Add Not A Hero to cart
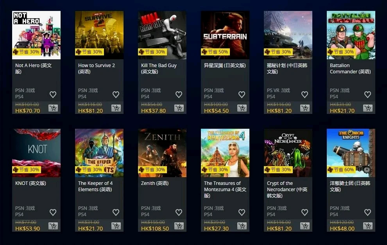Viewport: 387px width, 245px height. [53, 108]
